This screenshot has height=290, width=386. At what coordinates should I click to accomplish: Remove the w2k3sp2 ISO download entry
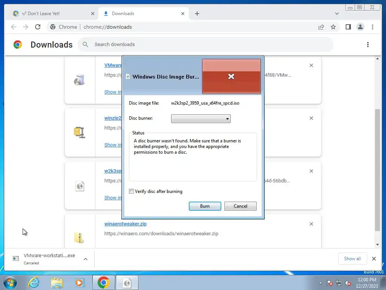[311, 171]
